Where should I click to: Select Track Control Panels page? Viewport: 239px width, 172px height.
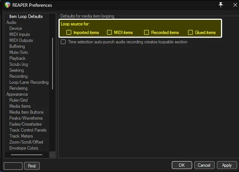pos(28,130)
